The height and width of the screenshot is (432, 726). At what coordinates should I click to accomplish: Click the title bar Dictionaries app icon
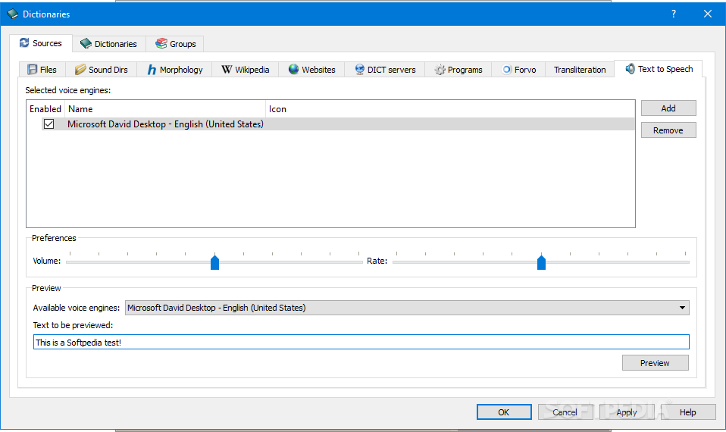(12, 14)
